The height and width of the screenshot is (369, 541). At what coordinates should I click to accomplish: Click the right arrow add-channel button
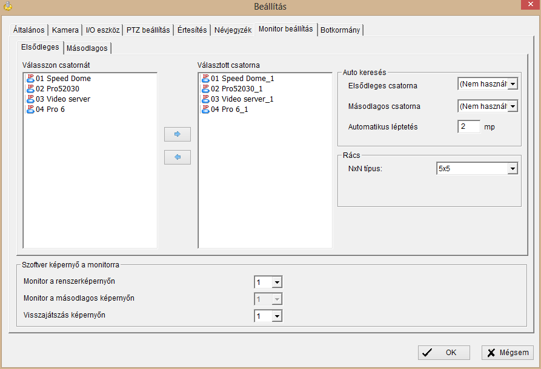(x=178, y=134)
